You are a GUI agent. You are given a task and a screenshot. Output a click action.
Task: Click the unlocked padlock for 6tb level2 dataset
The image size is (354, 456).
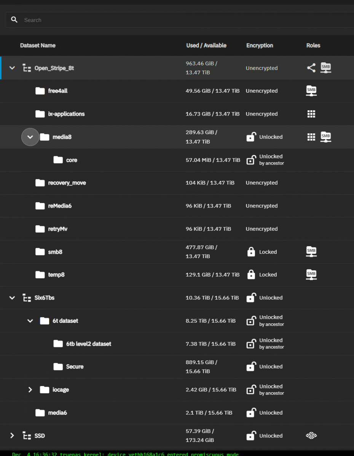click(x=251, y=344)
